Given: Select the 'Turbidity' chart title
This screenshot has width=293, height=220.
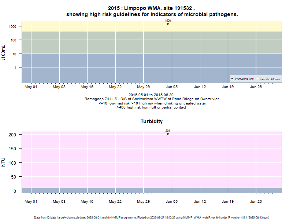Looking at the screenshot, I should [152, 121].
